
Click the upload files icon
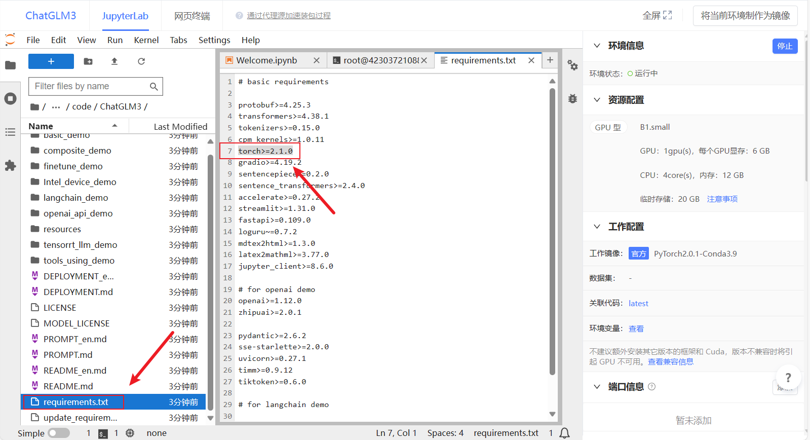[x=114, y=61]
